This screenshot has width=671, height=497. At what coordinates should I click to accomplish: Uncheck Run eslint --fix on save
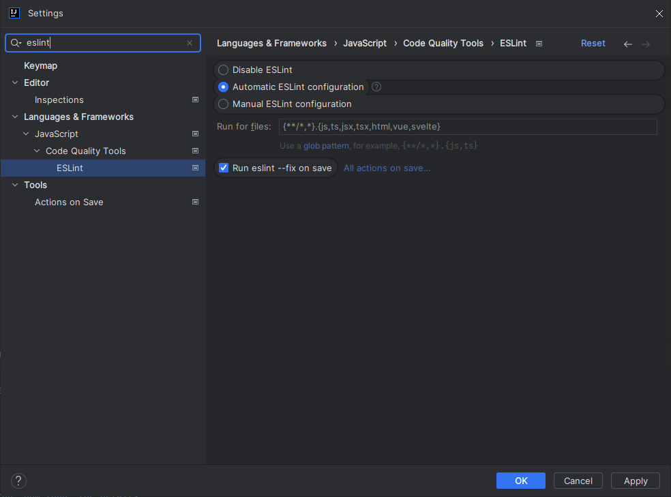click(224, 167)
